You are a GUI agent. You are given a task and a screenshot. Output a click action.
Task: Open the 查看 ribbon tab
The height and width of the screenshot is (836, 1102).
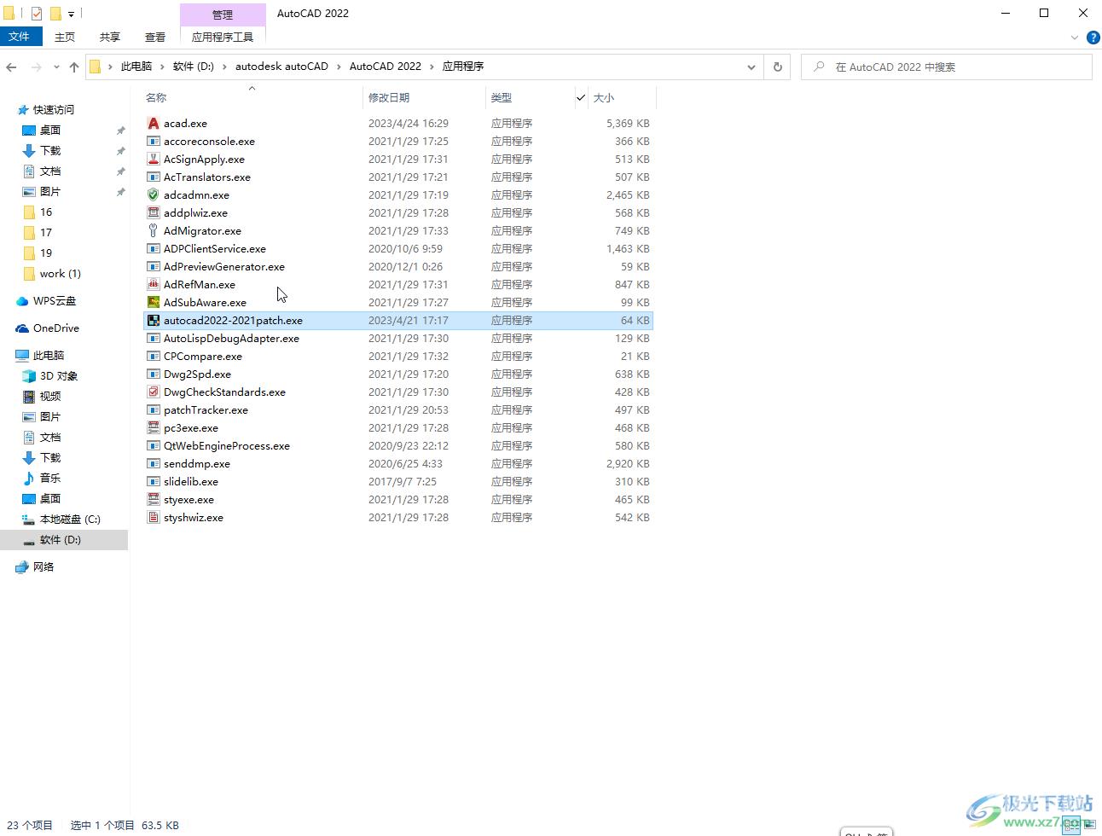pyautogui.click(x=155, y=37)
